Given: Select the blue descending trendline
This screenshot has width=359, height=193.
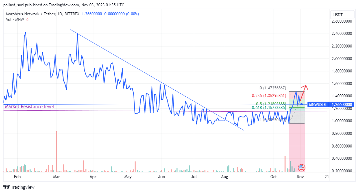Looking at the screenshot, I should tap(156, 78).
